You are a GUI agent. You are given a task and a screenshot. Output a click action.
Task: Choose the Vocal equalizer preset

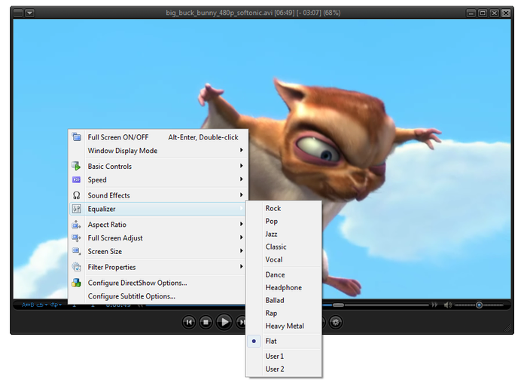click(284, 259)
